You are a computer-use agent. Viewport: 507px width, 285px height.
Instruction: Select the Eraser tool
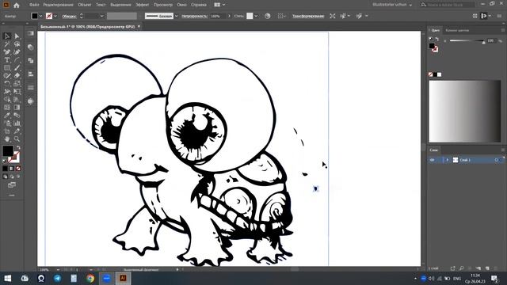coord(17,76)
